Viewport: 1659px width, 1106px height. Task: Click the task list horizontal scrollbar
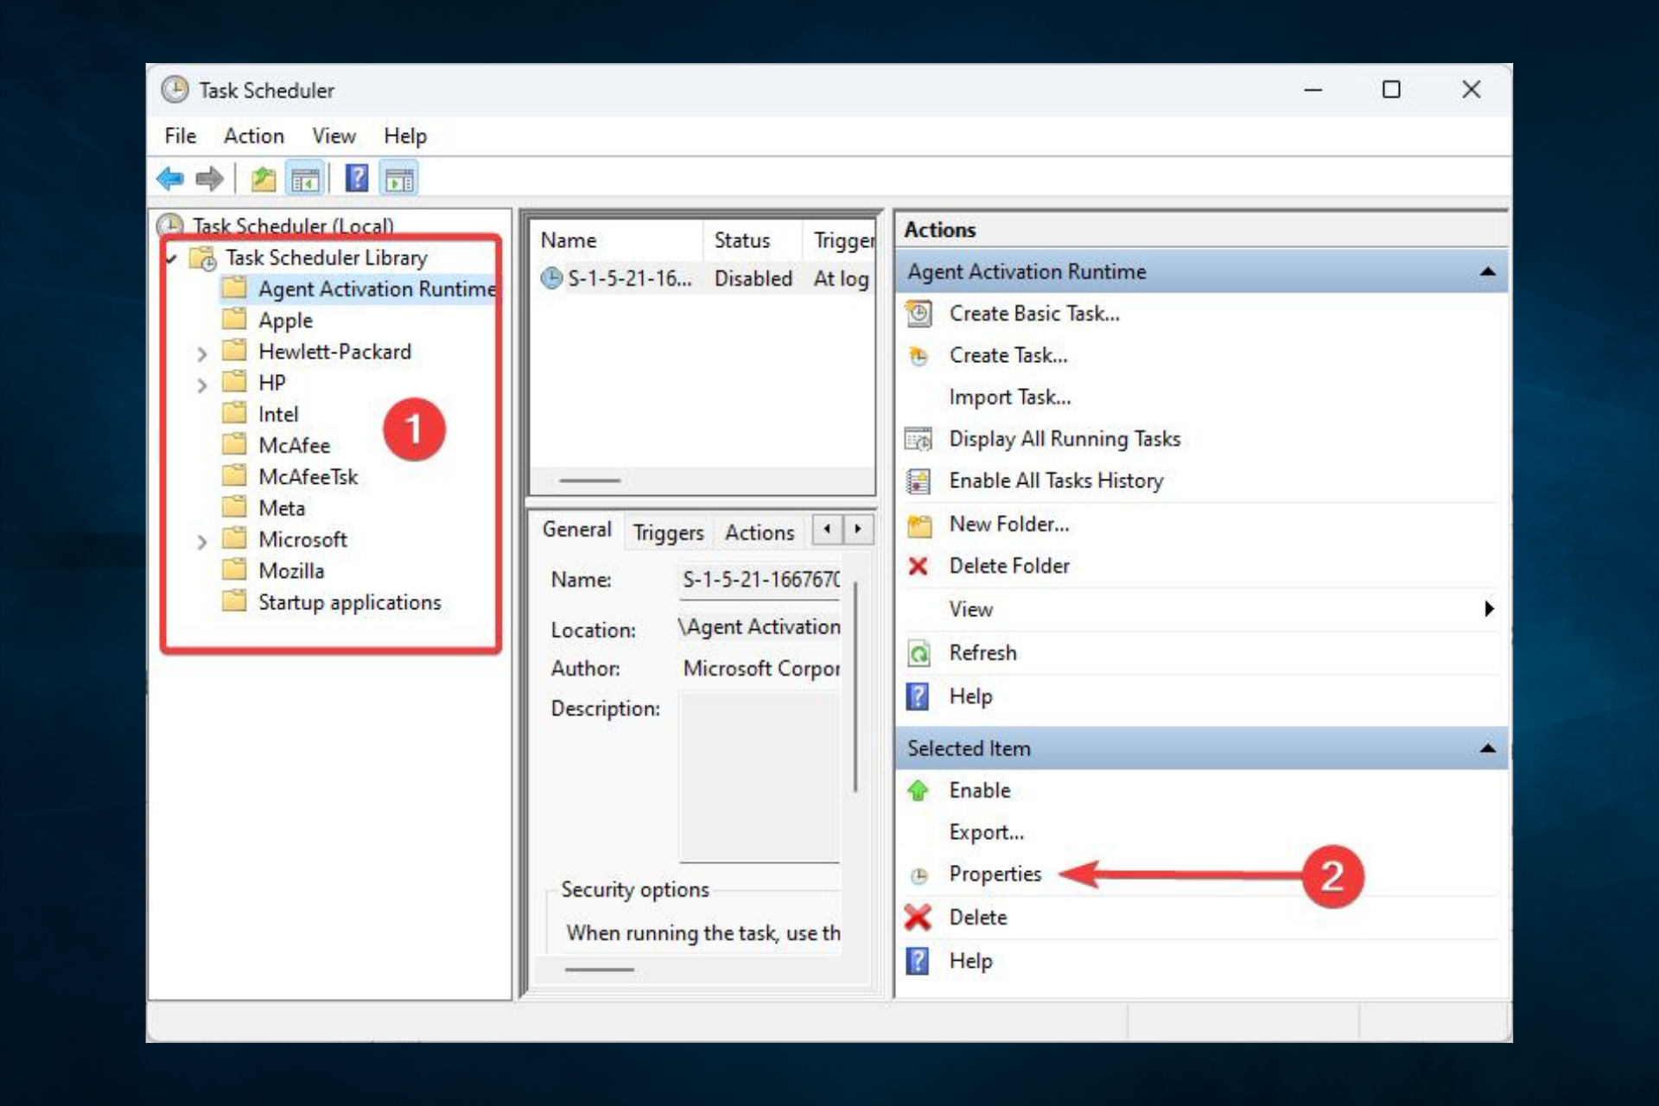(590, 480)
